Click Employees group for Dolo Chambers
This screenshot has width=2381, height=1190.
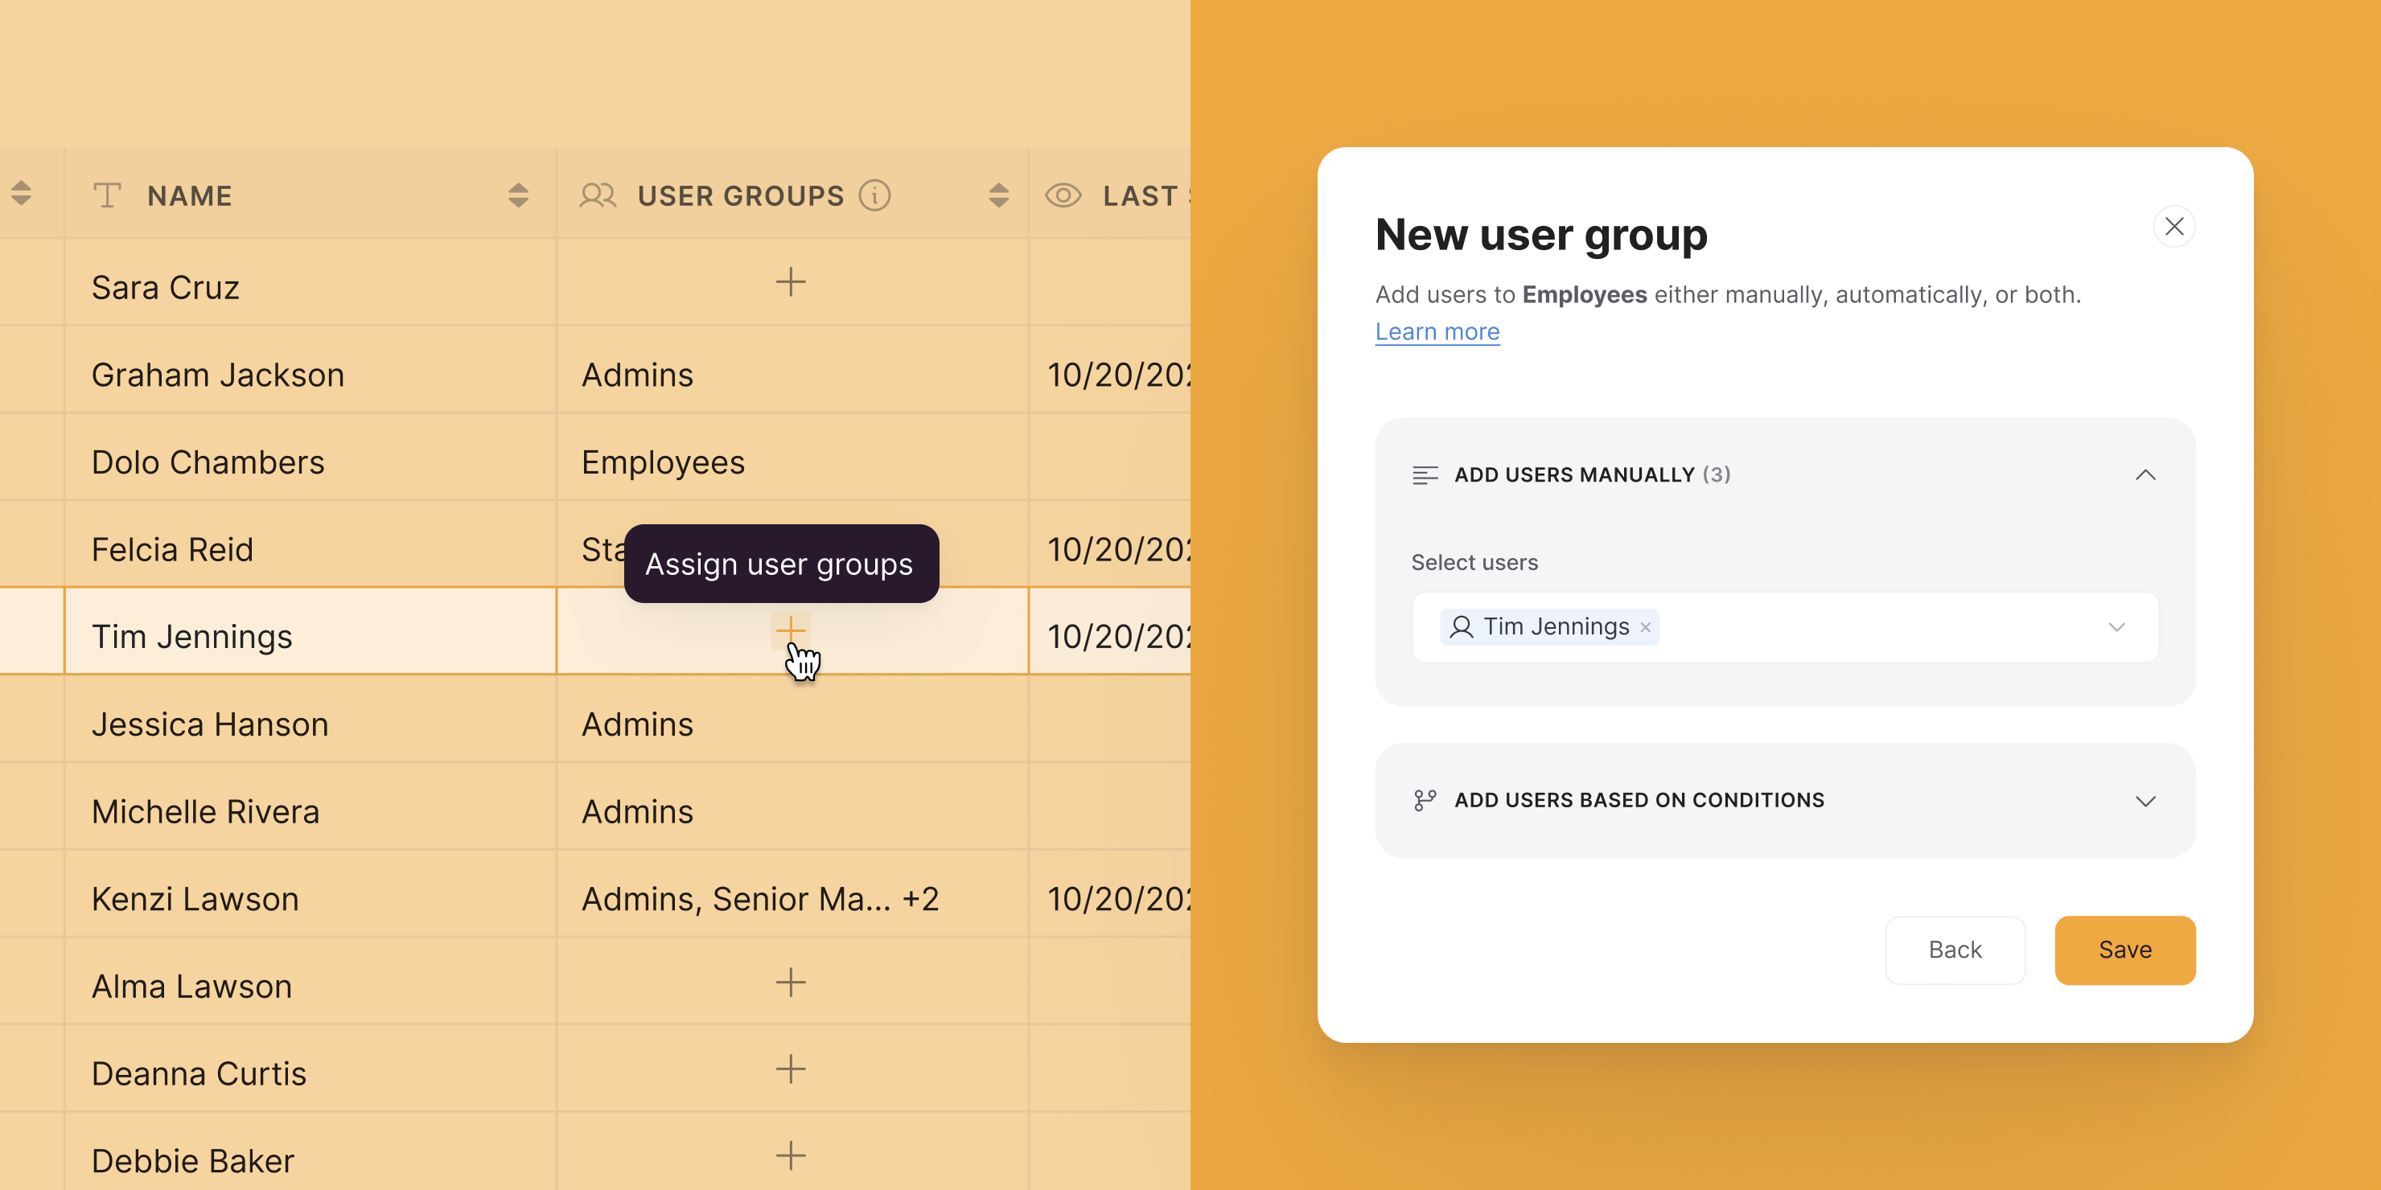click(x=663, y=463)
